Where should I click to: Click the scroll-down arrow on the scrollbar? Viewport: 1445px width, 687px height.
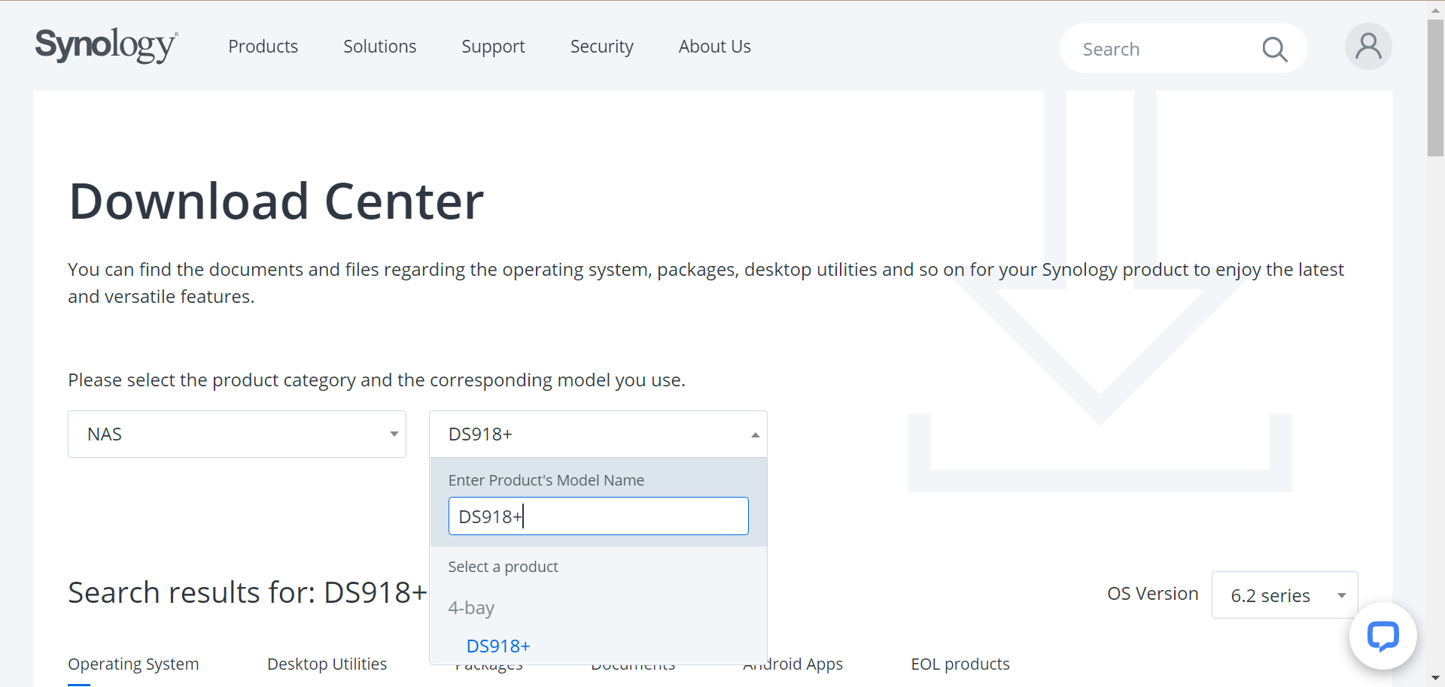(x=1434, y=678)
